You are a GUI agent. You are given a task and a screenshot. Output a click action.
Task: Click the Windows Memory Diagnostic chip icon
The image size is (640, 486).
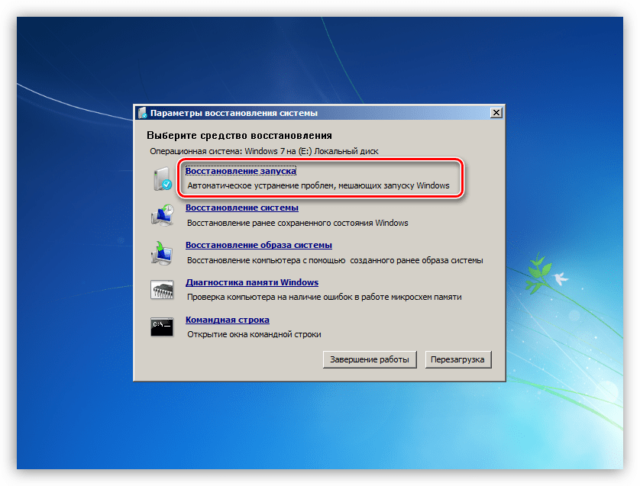[x=162, y=289]
